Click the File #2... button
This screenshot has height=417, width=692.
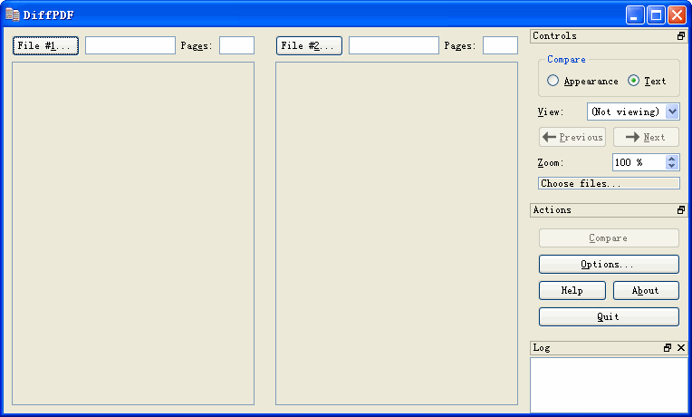tap(309, 45)
